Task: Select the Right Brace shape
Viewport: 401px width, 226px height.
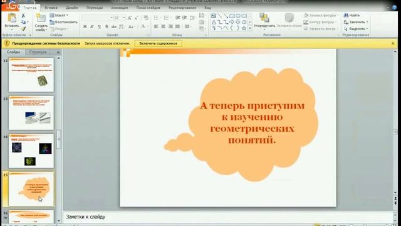Action: [238, 28]
